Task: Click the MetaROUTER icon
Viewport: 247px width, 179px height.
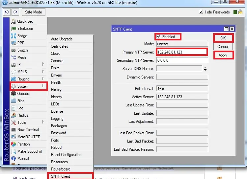Action: pos(14,137)
